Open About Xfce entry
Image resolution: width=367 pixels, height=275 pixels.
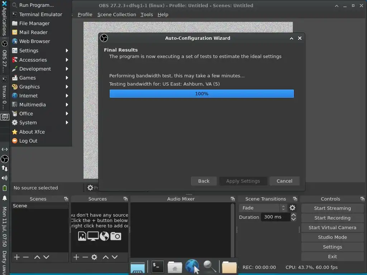[x=41, y=132]
